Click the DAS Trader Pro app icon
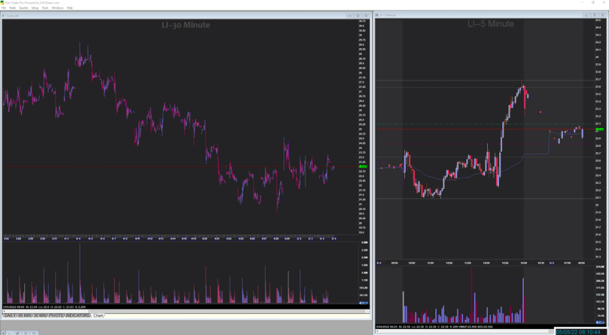The width and height of the screenshot is (609, 335). [3, 2]
